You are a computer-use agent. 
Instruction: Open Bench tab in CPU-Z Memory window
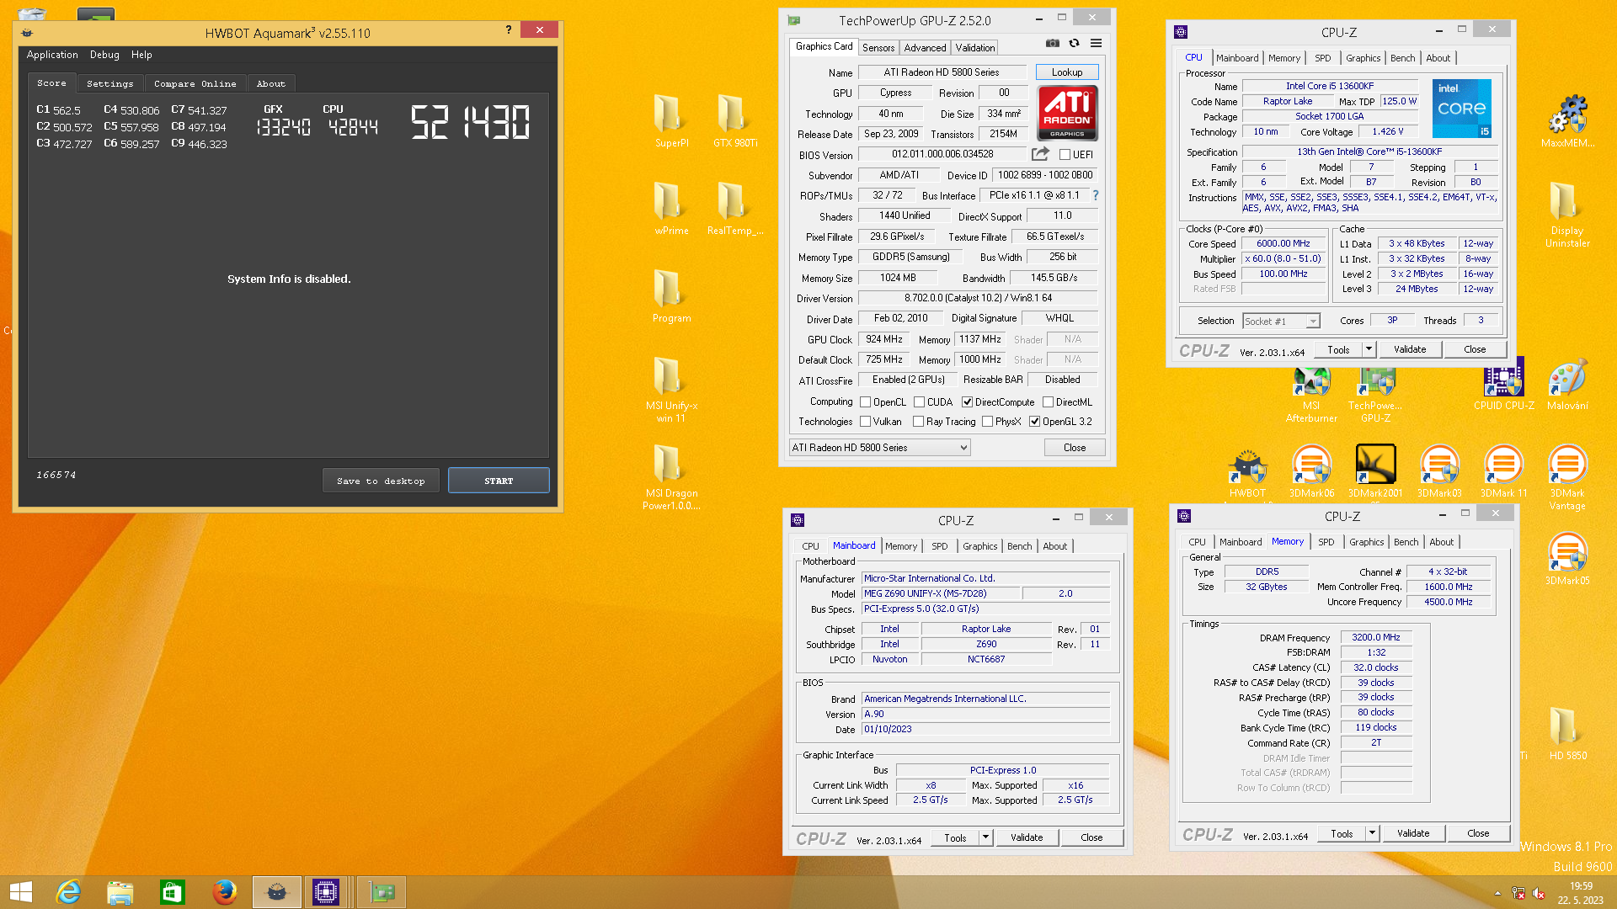tap(1406, 542)
